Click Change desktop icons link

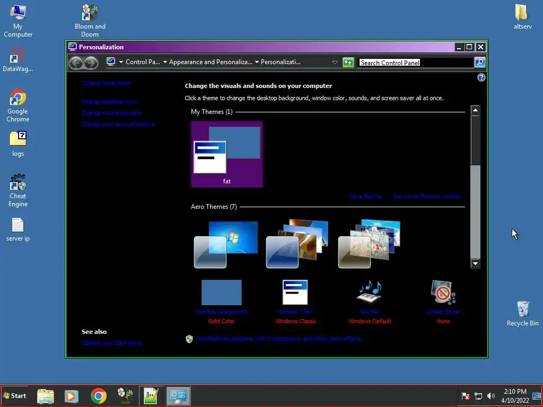click(109, 102)
